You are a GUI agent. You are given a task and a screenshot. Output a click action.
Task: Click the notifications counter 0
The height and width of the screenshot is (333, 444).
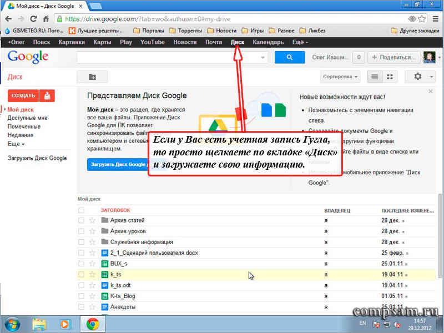(x=359, y=57)
